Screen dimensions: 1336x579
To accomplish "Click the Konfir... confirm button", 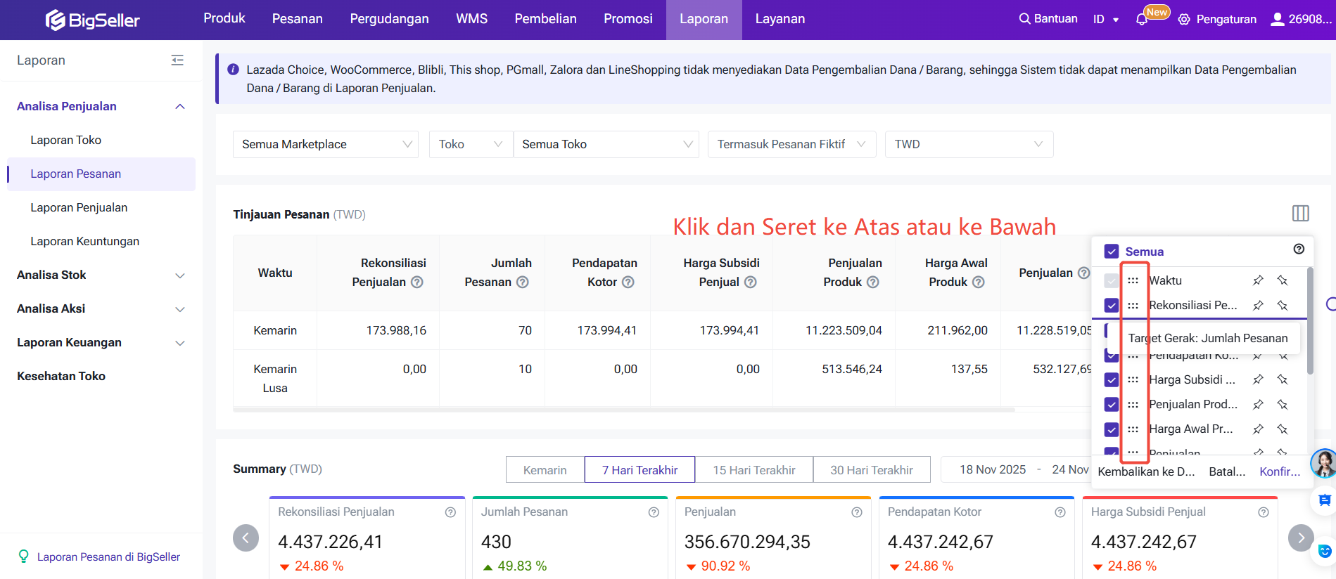I will click(1279, 471).
